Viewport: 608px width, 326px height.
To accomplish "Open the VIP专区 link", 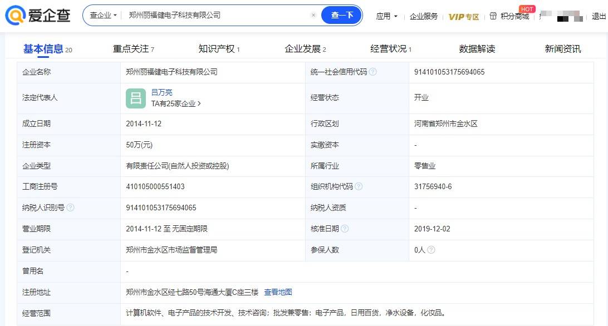I will point(464,16).
